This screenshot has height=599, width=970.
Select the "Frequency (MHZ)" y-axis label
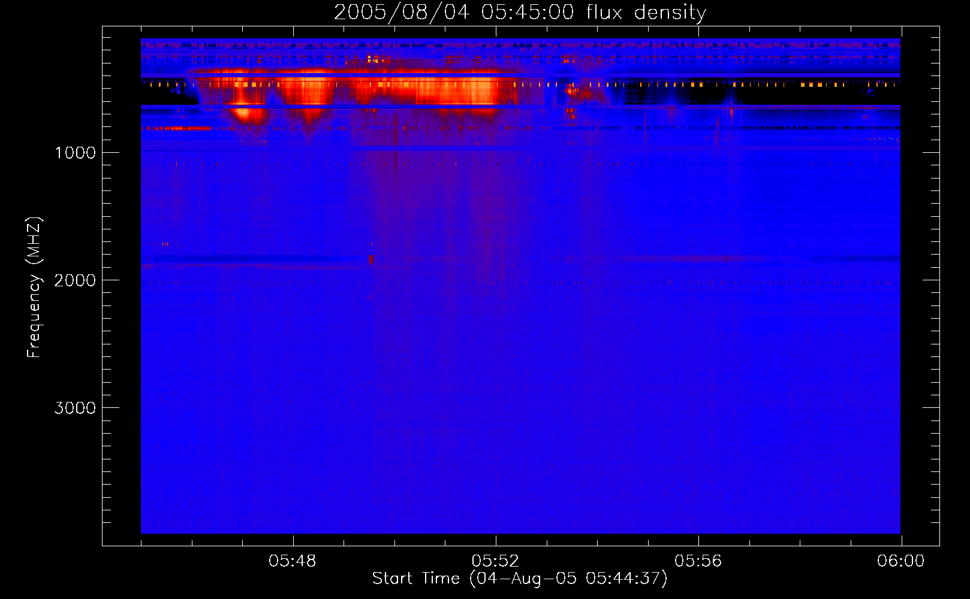pyautogui.click(x=34, y=288)
